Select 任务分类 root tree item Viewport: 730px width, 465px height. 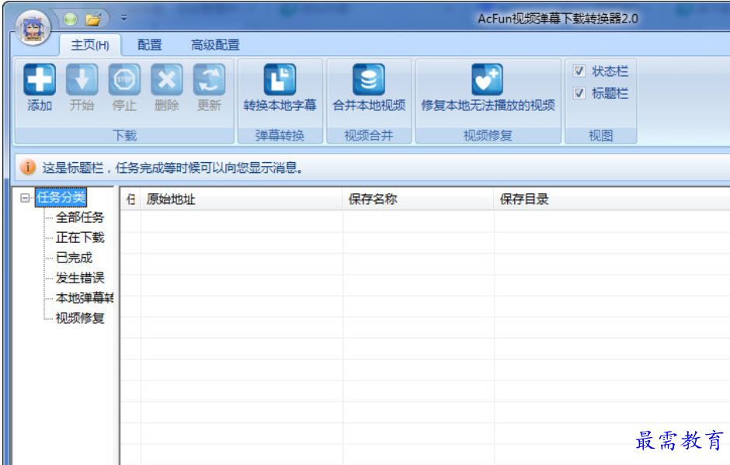click(x=61, y=197)
